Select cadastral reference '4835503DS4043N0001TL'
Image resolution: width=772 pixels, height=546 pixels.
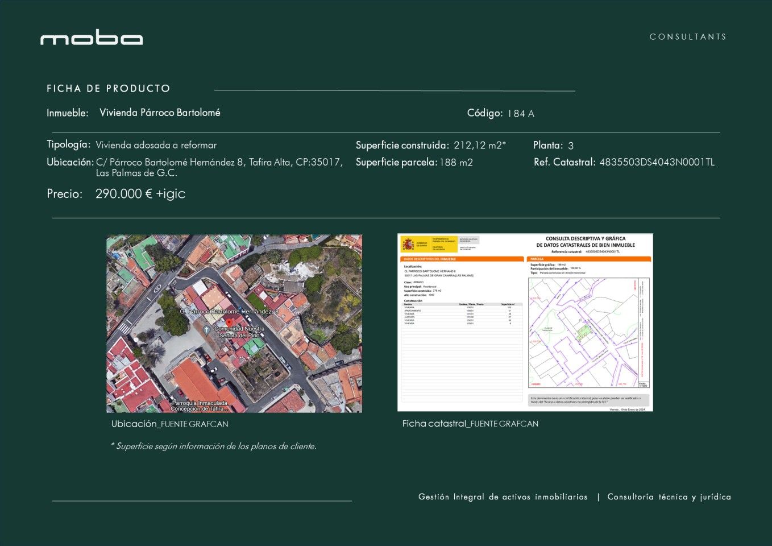click(x=657, y=162)
